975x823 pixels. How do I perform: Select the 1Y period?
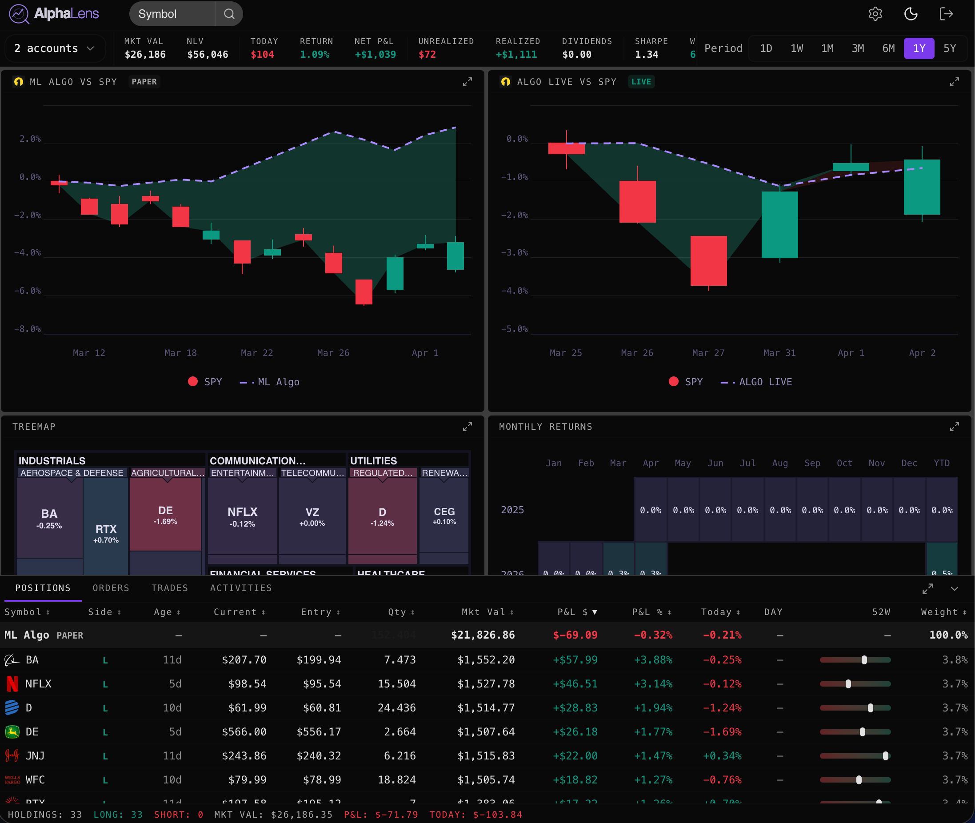pyautogui.click(x=919, y=48)
